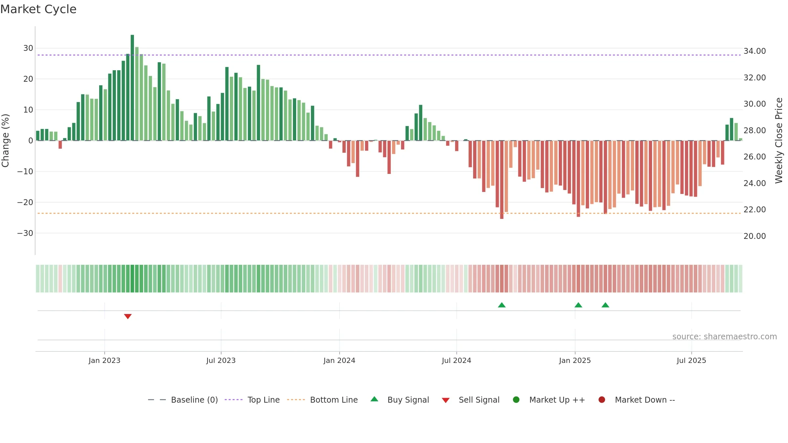The image size is (788, 443).
Task: Click the Jul 2024 axis label
Action: pos(456,361)
